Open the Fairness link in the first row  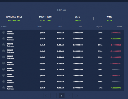coord(10,34)
